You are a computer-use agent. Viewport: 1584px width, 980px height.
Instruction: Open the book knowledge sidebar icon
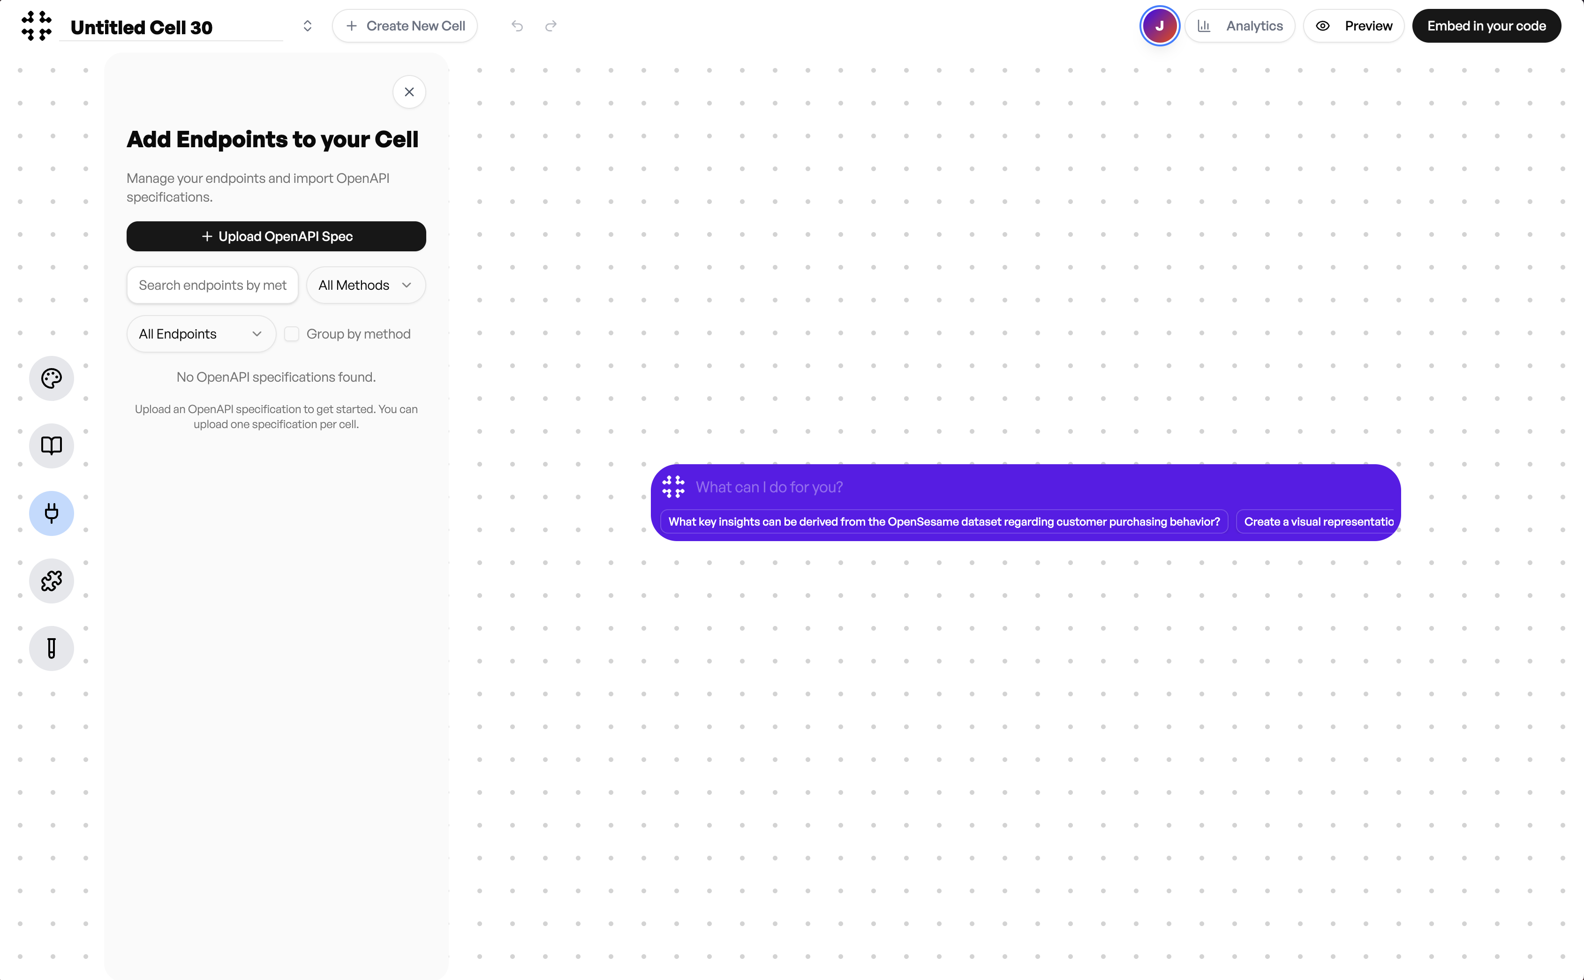pyautogui.click(x=51, y=445)
